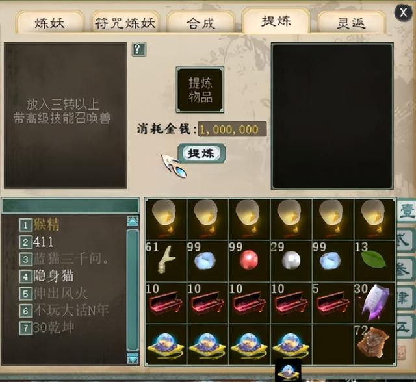Switch to the 炼妖 tab

49,23
